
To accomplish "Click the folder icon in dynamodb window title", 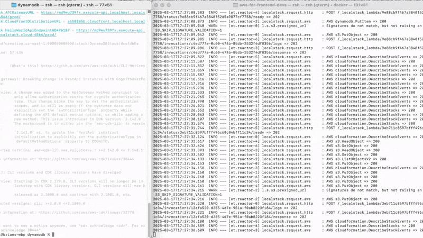I will click(x=14, y=5).
